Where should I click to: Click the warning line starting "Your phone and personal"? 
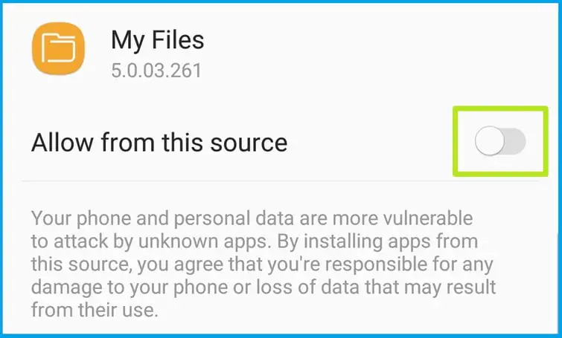tap(252, 219)
